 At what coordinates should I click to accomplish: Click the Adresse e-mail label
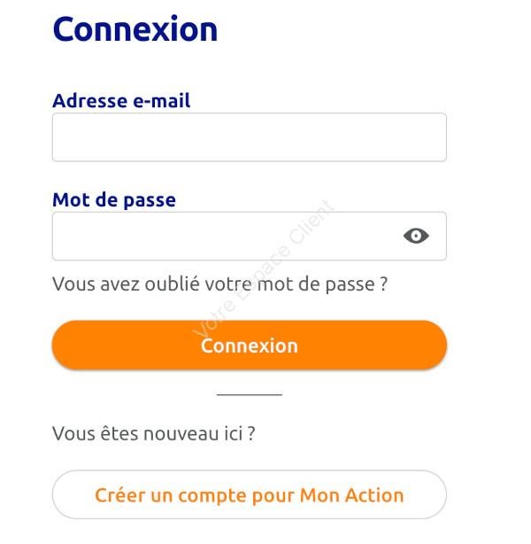click(121, 101)
